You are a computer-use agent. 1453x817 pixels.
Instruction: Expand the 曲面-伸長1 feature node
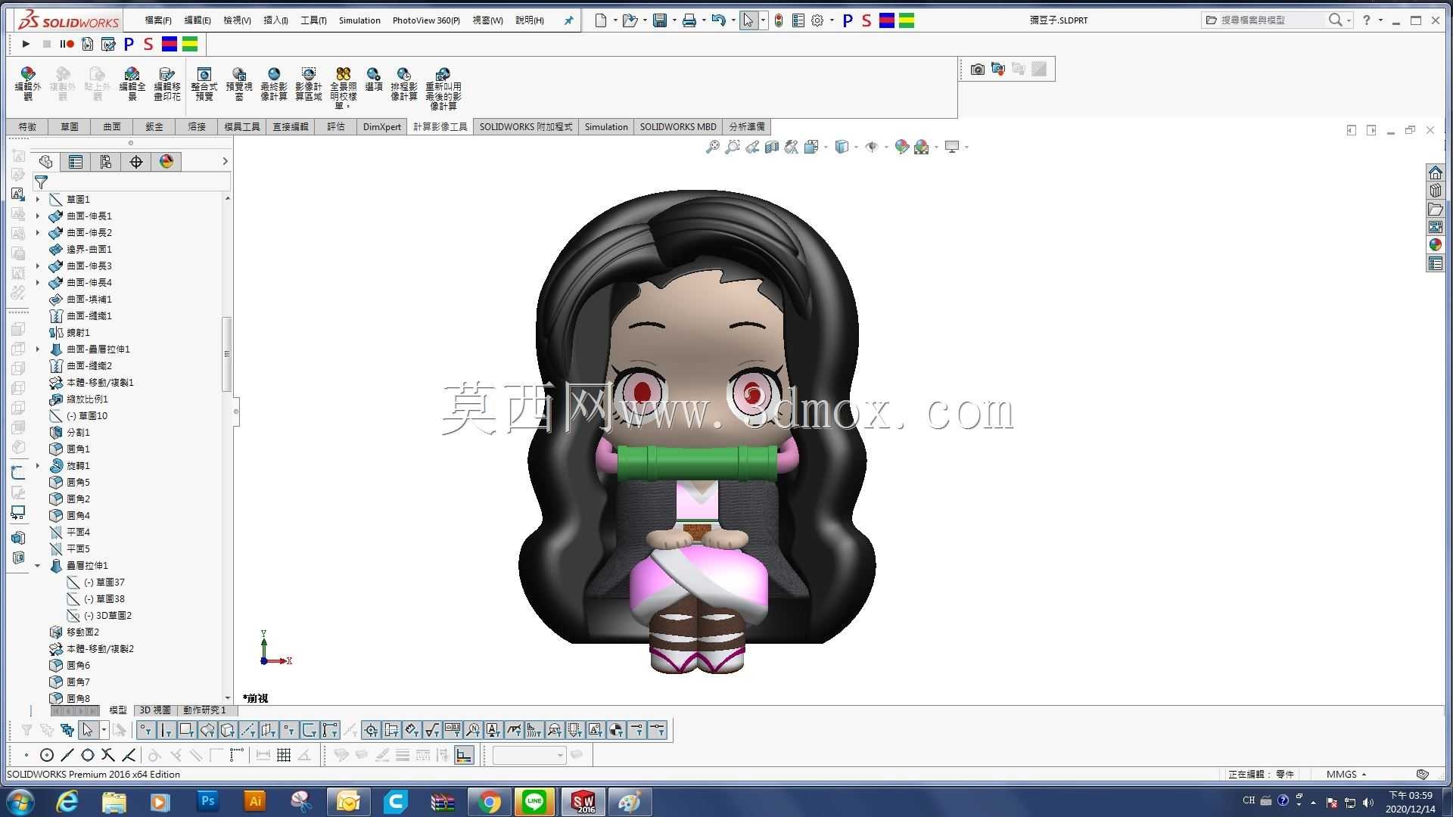tap(38, 216)
